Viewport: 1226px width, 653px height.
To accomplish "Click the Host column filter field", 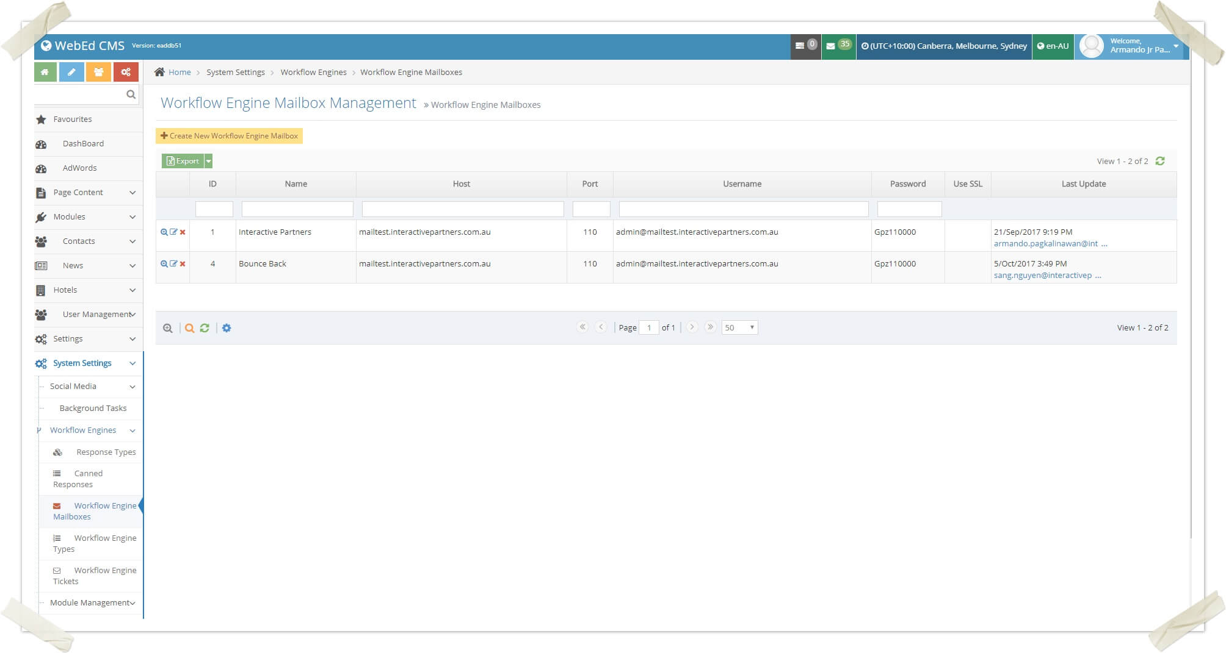I will [x=462, y=209].
